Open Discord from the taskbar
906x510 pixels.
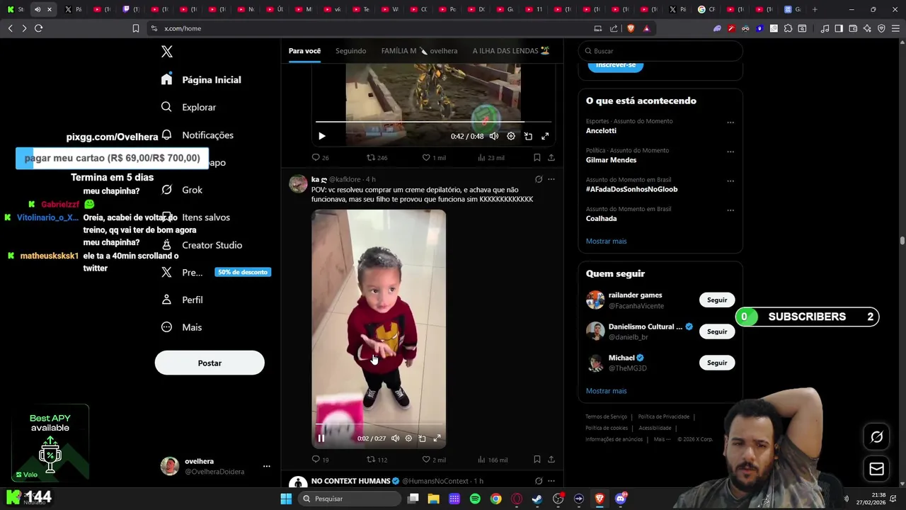(x=621, y=499)
